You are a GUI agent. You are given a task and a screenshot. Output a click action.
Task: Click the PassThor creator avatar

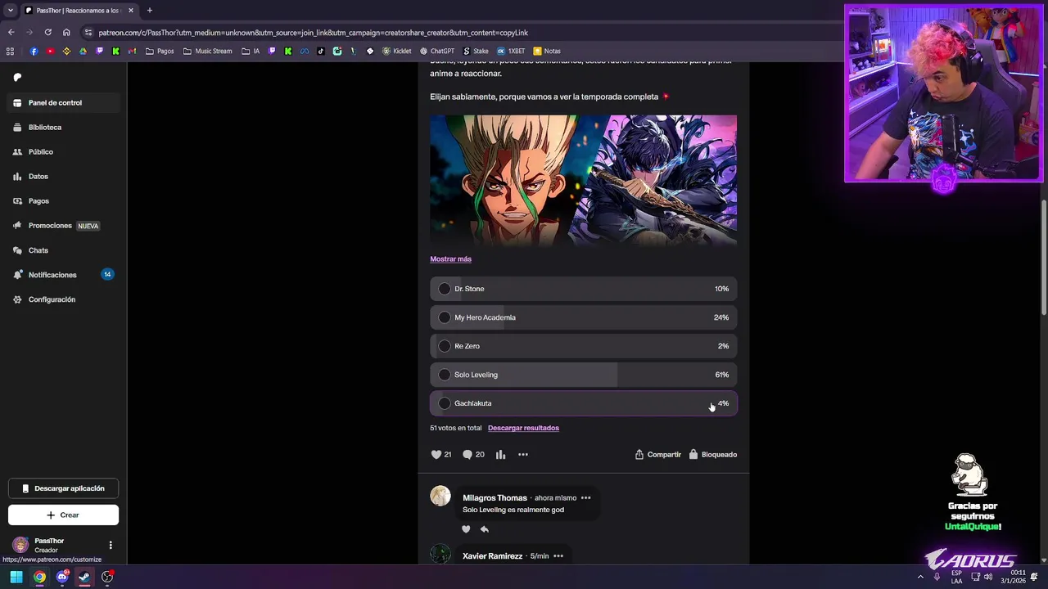(x=20, y=546)
